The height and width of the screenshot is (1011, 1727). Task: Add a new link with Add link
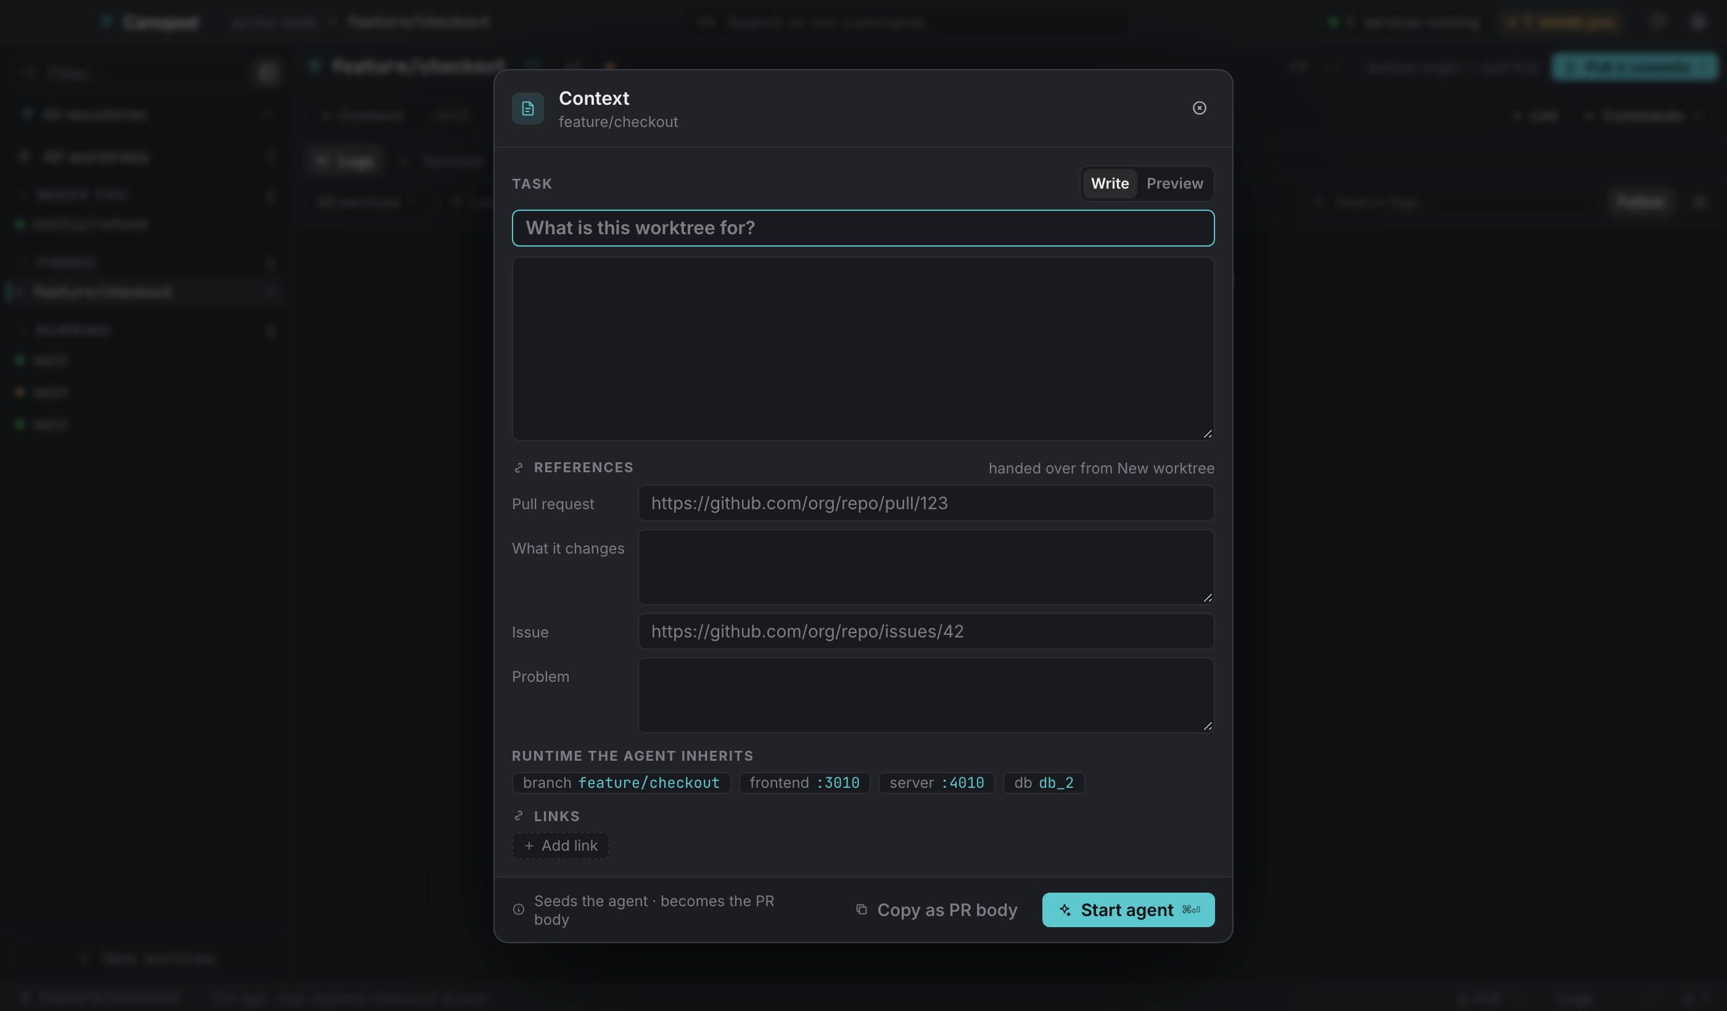click(561, 846)
